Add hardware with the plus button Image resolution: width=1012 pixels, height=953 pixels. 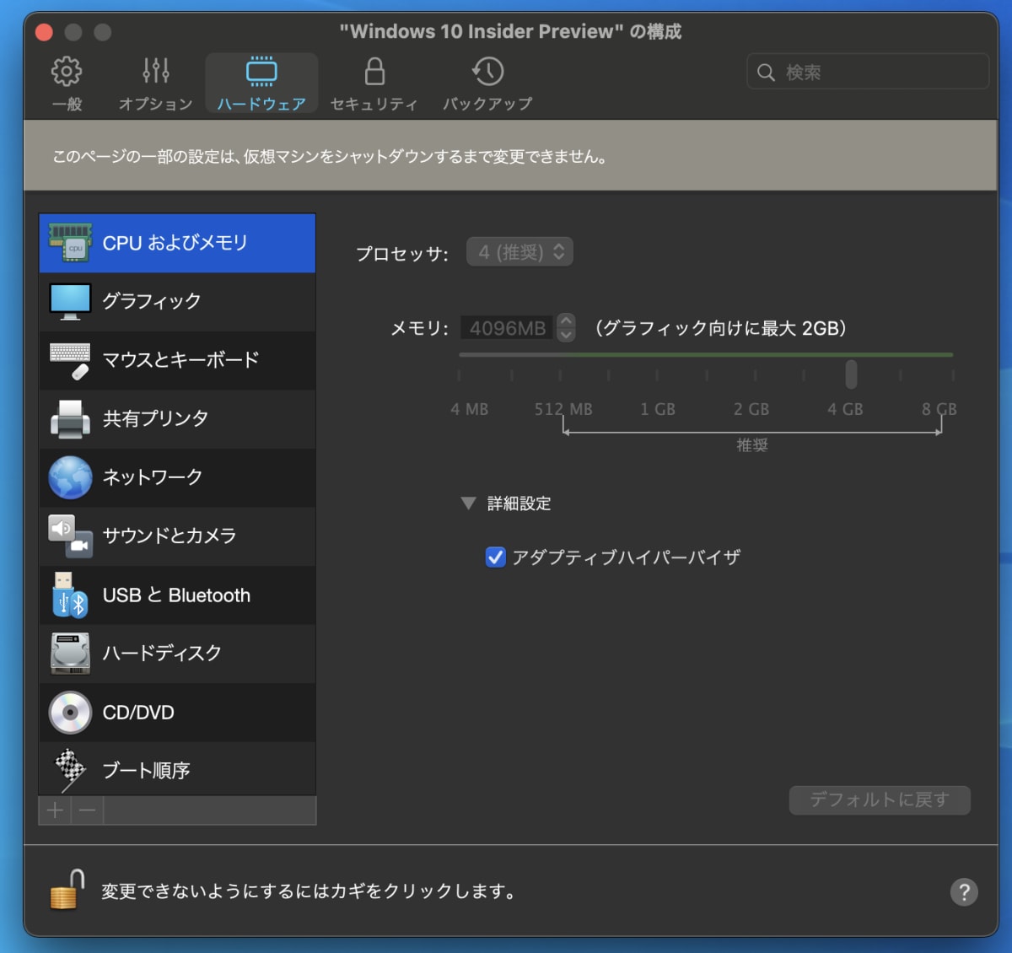click(56, 810)
